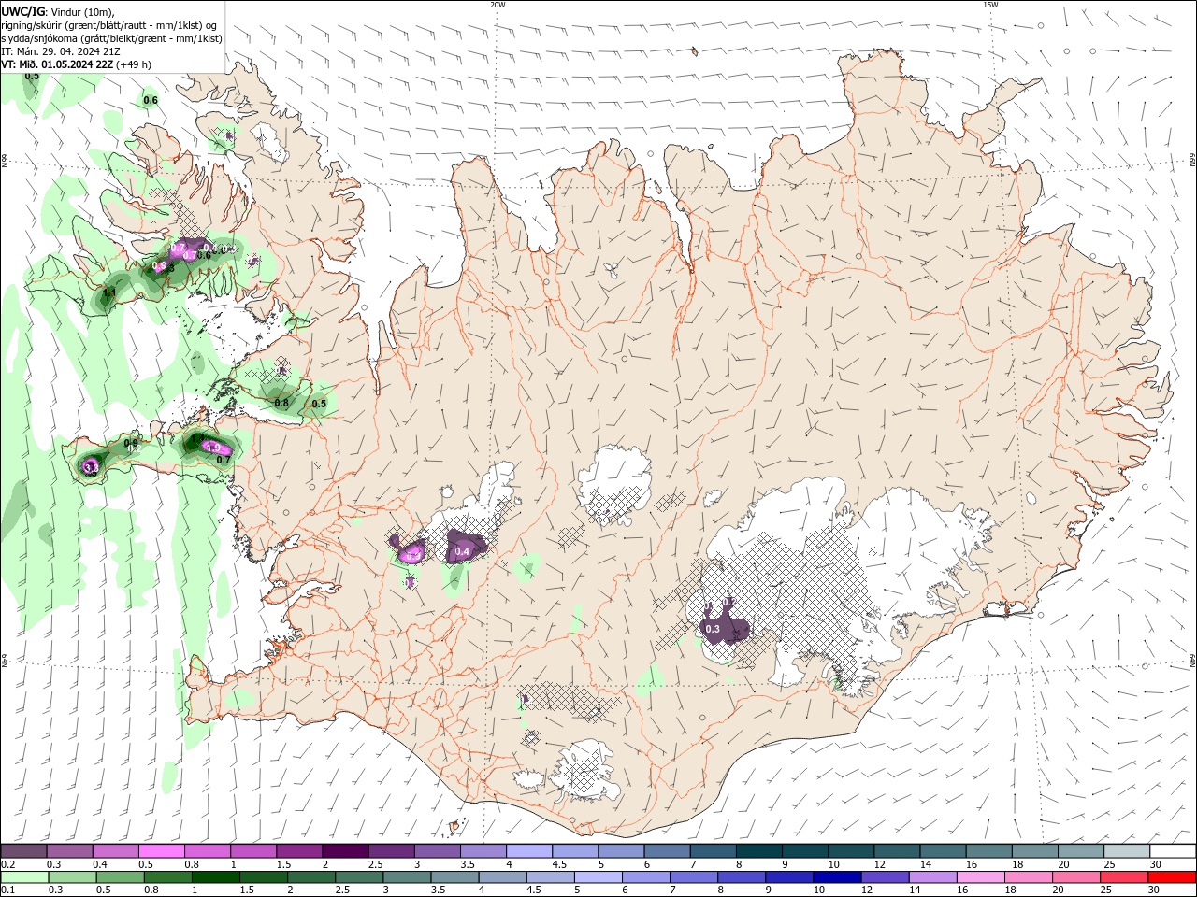The image size is (1197, 897).
Task: Click the Mýrdalsjökull glacier outline in the south
Action: tap(587, 772)
